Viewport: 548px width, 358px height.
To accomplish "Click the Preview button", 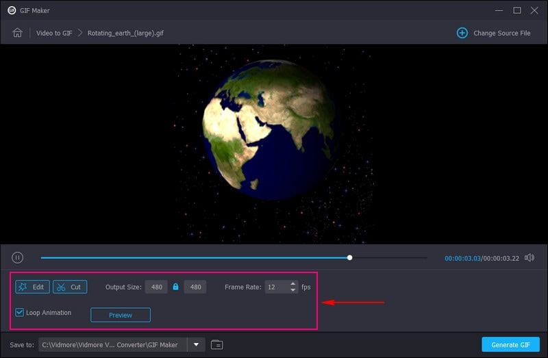I will (x=121, y=315).
